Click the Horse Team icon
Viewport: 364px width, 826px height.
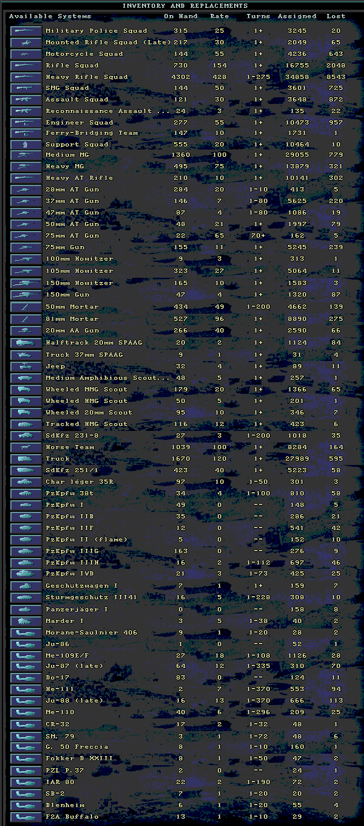pyautogui.click(x=25, y=447)
